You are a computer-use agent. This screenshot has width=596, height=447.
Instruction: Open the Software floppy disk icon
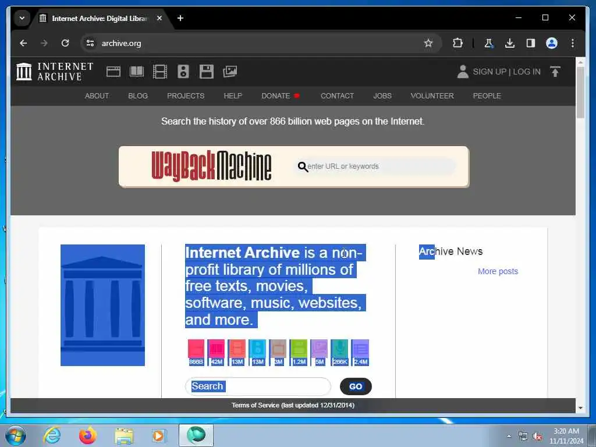(x=207, y=72)
